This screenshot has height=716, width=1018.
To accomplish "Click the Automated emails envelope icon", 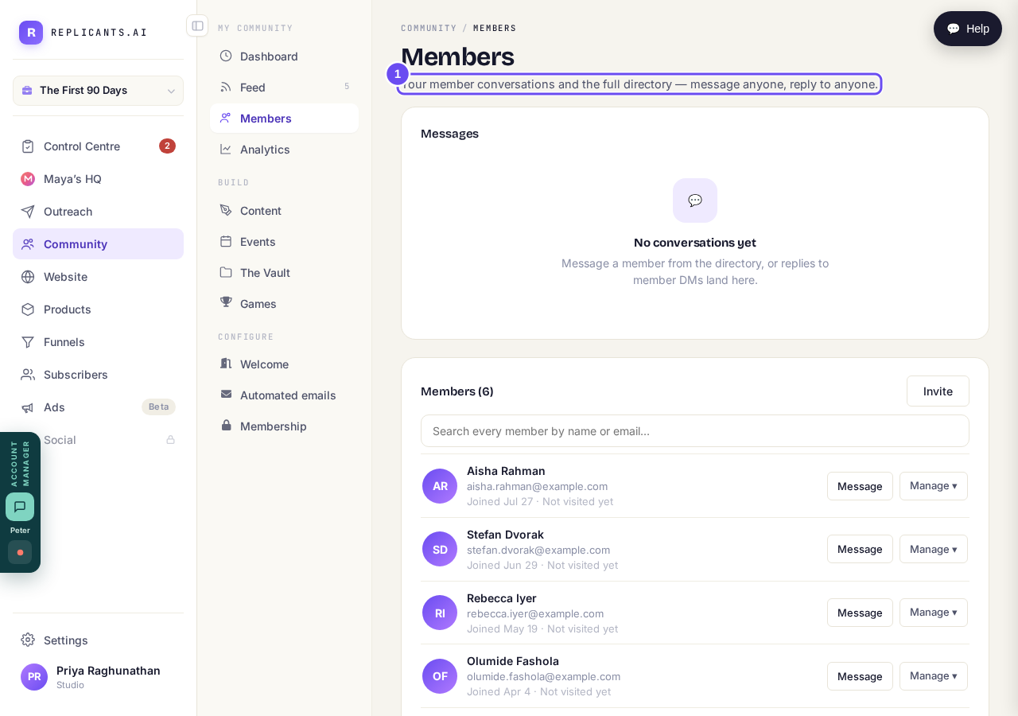I will 226,394.
